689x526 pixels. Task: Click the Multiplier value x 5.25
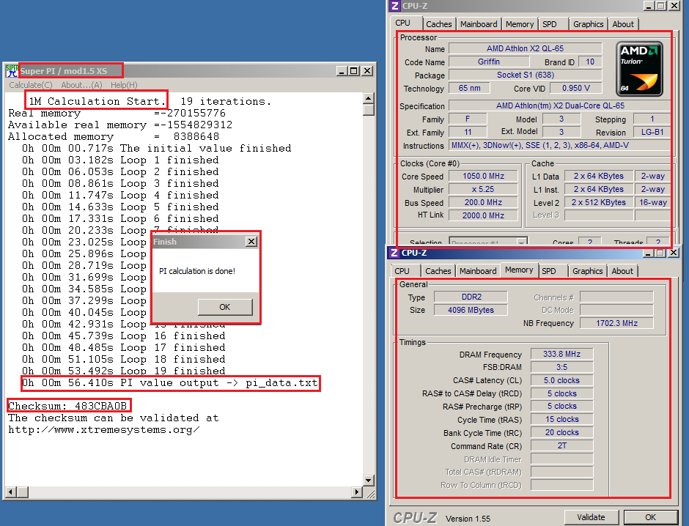click(x=483, y=189)
